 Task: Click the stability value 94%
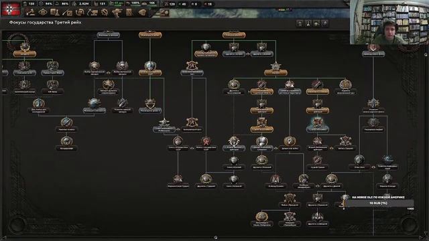point(49,4)
